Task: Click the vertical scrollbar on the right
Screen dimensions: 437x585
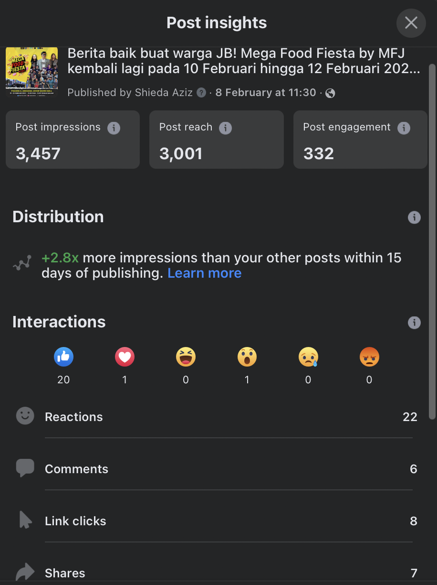Action: (x=432, y=241)
